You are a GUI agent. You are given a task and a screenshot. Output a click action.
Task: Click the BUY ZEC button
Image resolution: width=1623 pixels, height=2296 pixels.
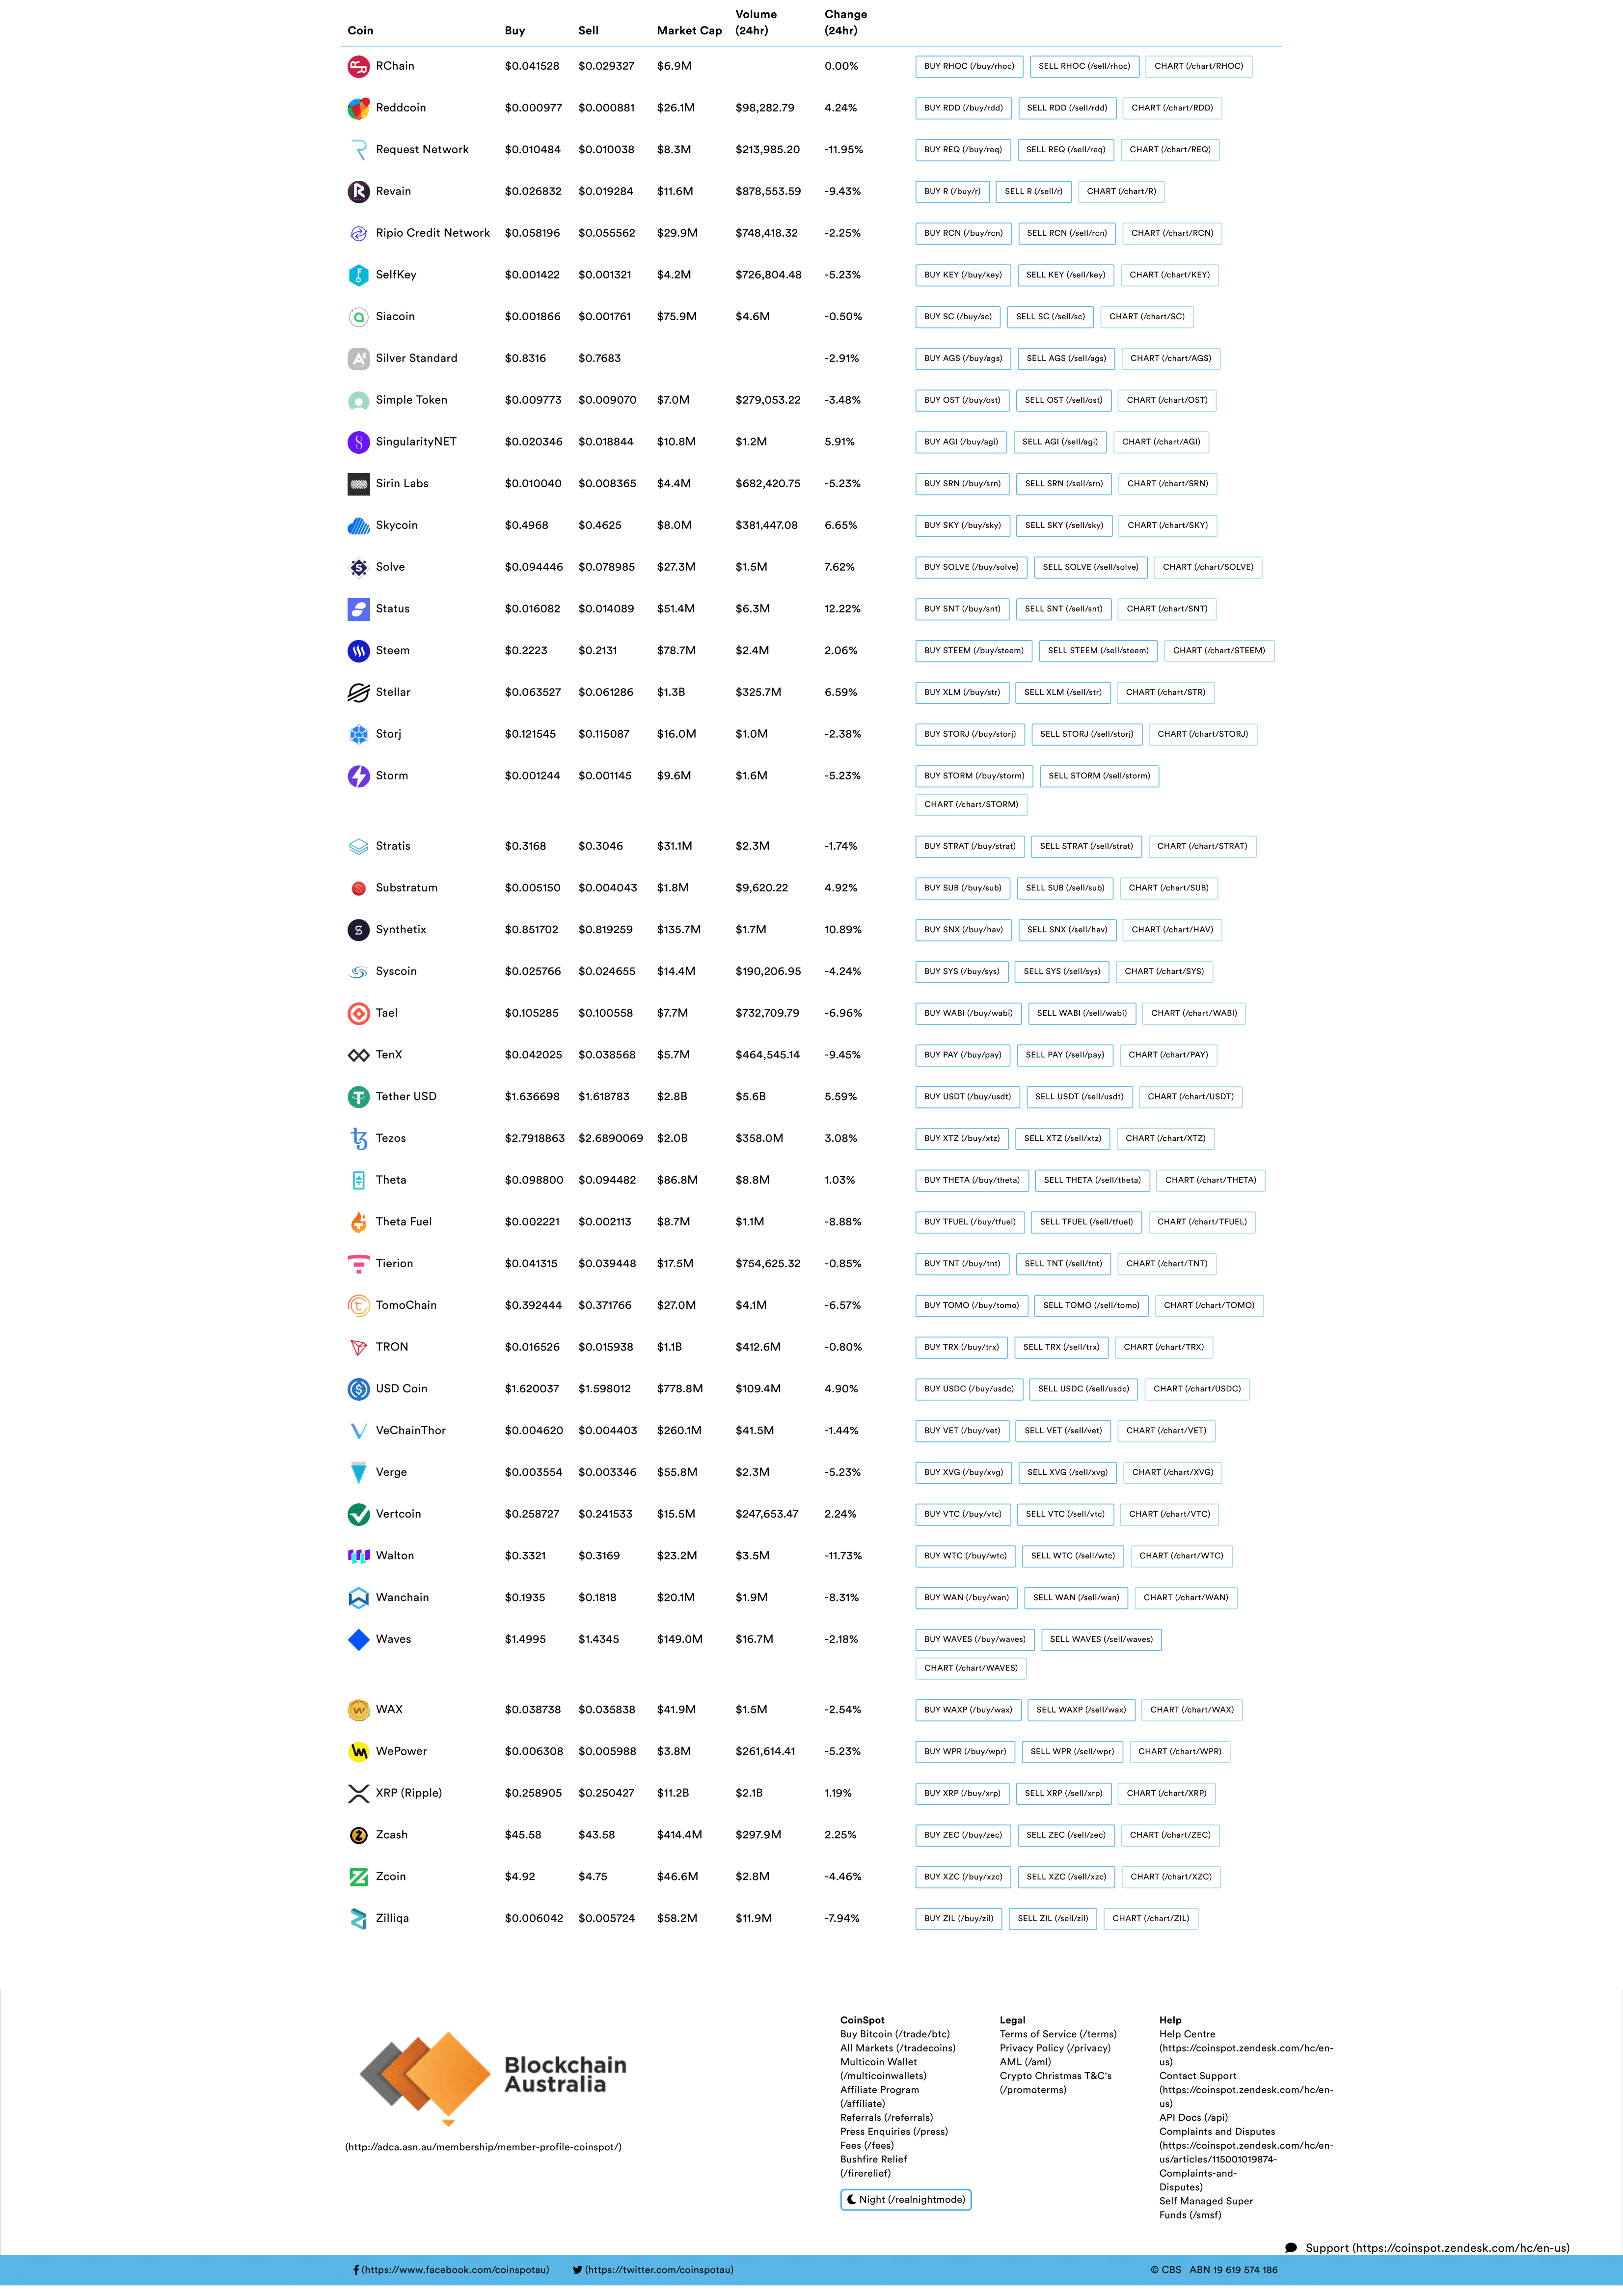962,1836
